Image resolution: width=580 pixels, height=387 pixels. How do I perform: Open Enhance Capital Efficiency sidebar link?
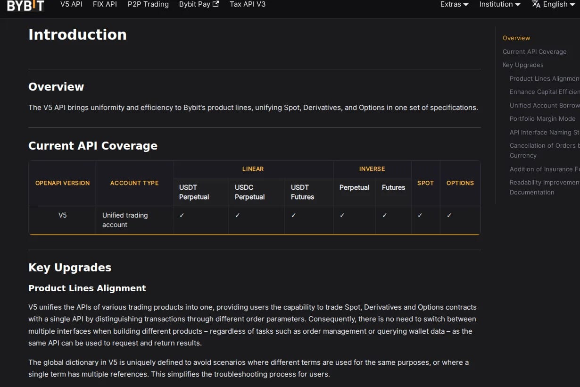coord(545,92)
